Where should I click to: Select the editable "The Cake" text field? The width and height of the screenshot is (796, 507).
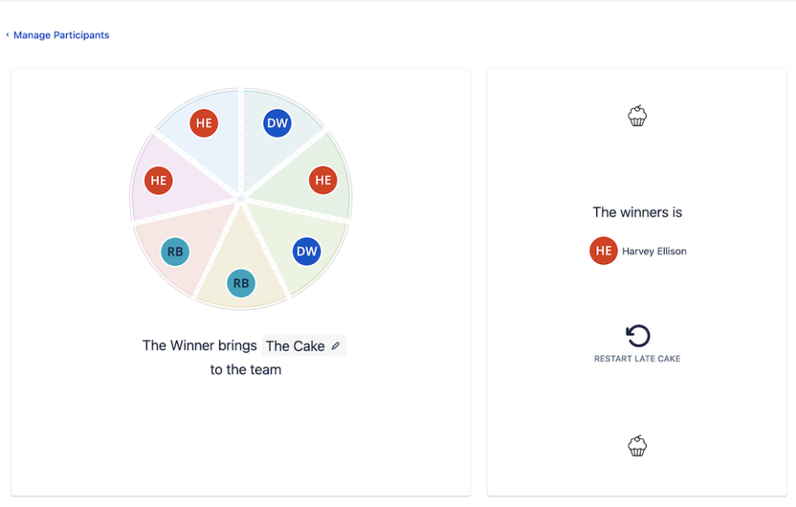coord(295,346)
